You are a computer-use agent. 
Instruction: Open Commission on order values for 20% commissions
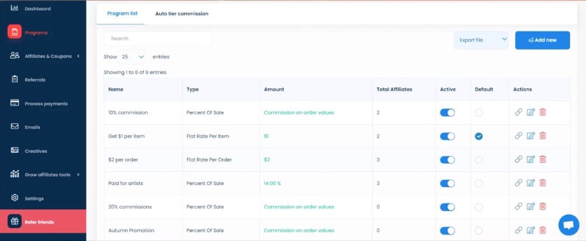click(299, 206)
